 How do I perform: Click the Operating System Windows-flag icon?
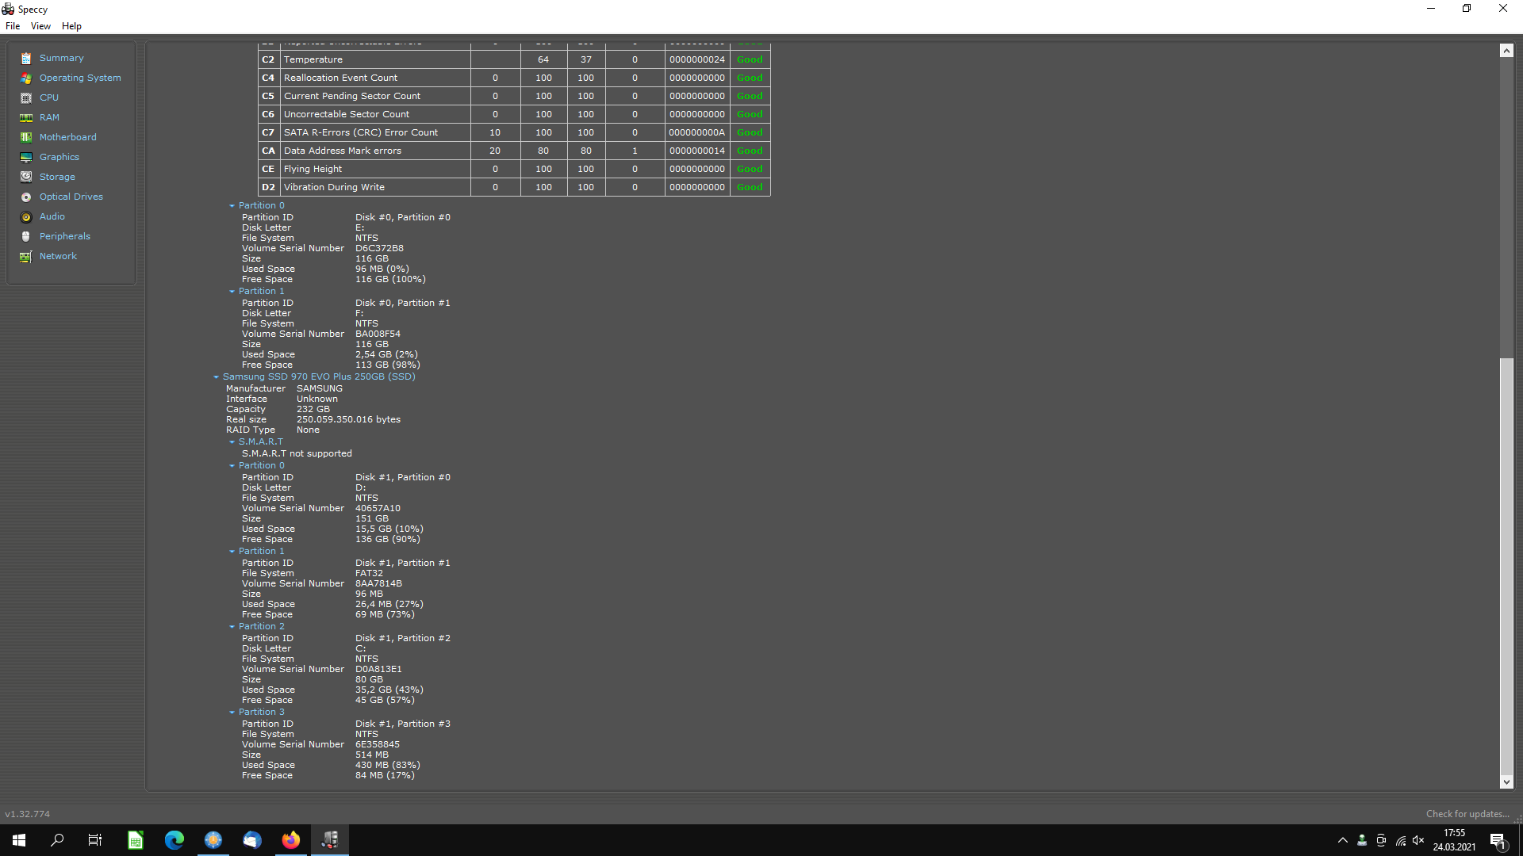click(26, 78)
